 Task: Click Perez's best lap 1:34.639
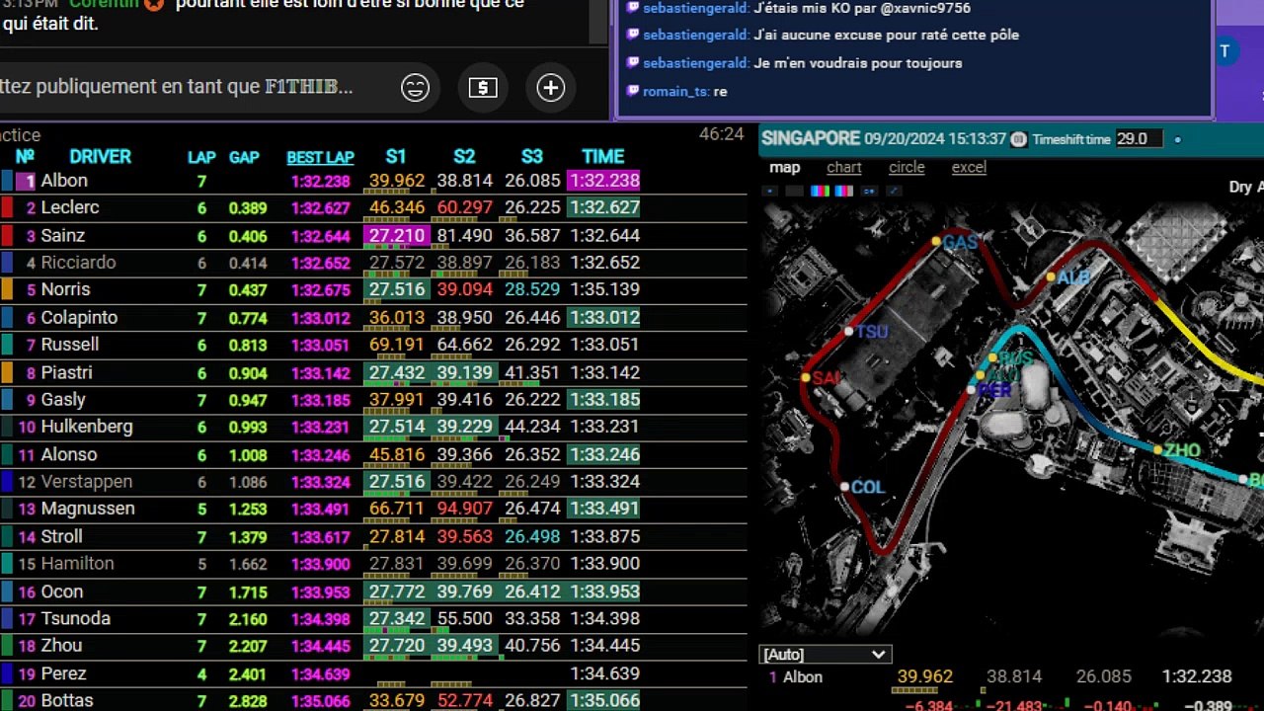coord(320,673)
